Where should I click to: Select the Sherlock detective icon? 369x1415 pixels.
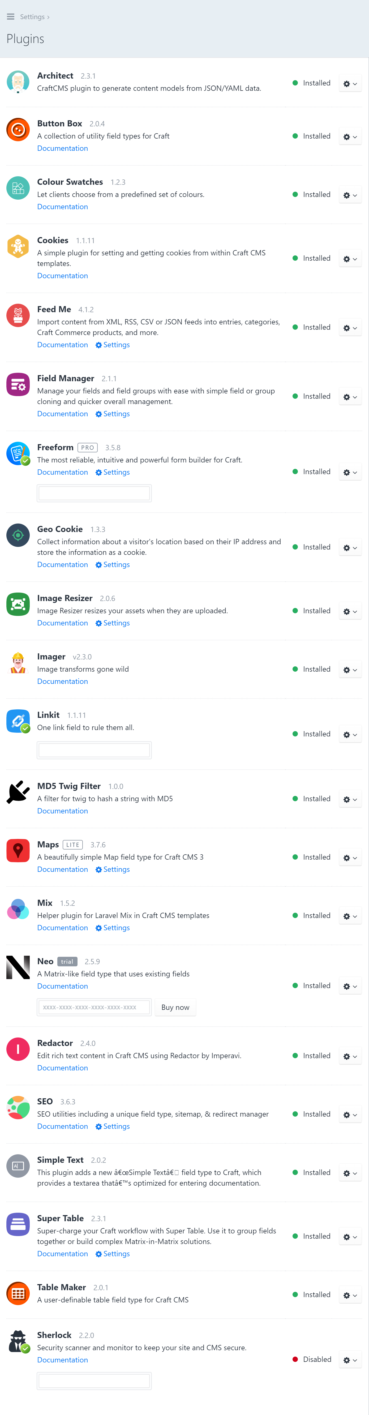click(x=18, y=1336)
